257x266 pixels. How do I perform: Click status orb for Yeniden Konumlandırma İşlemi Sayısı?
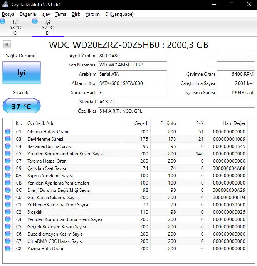coord(8,219)
